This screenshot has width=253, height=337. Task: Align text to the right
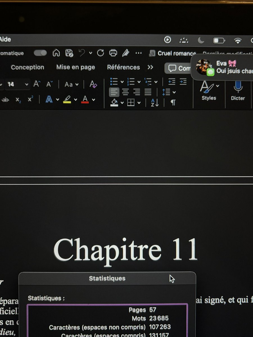(x=137, y=92)
